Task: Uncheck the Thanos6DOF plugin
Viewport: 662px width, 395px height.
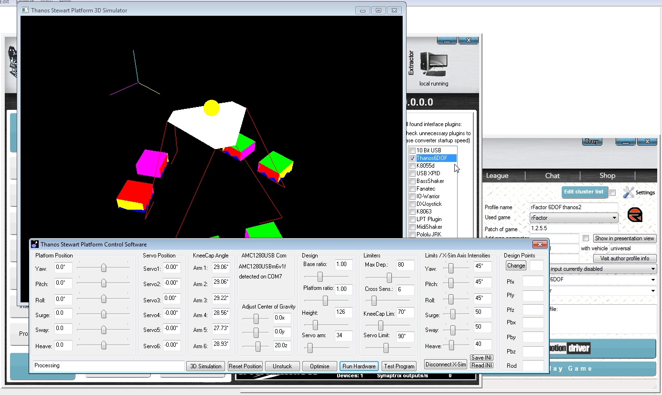Action: 412,158
